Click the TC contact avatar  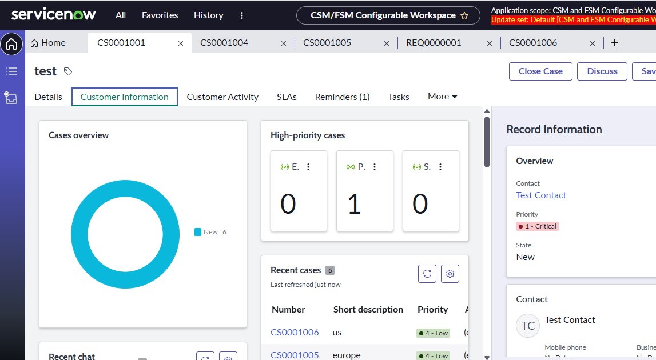pos(528,326)
